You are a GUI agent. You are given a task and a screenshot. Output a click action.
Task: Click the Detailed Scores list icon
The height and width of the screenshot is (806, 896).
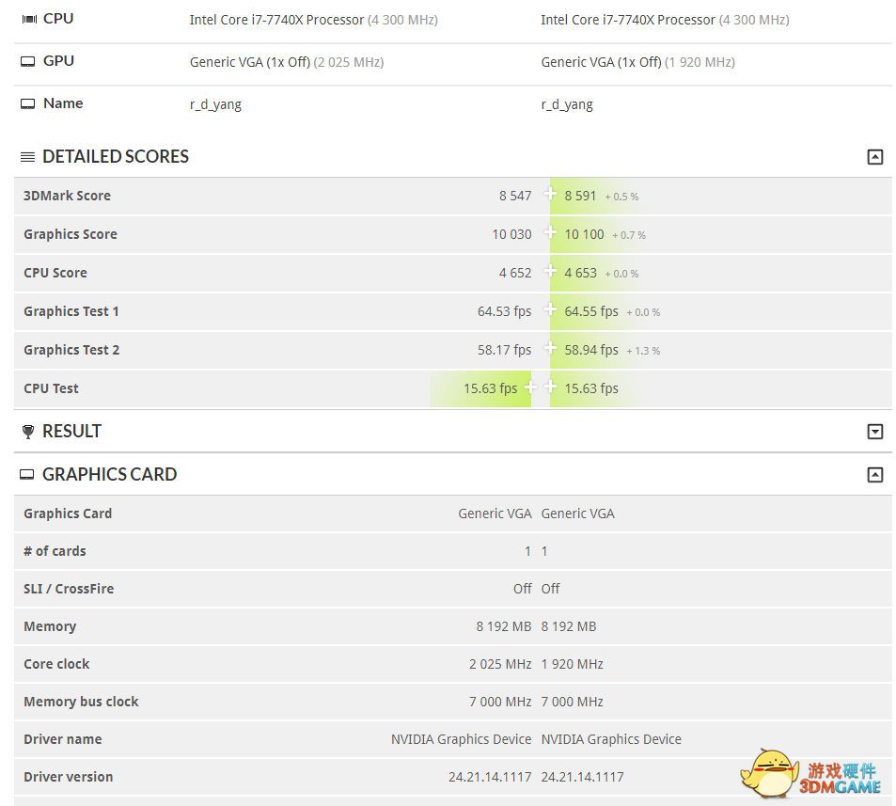point(27,157)
